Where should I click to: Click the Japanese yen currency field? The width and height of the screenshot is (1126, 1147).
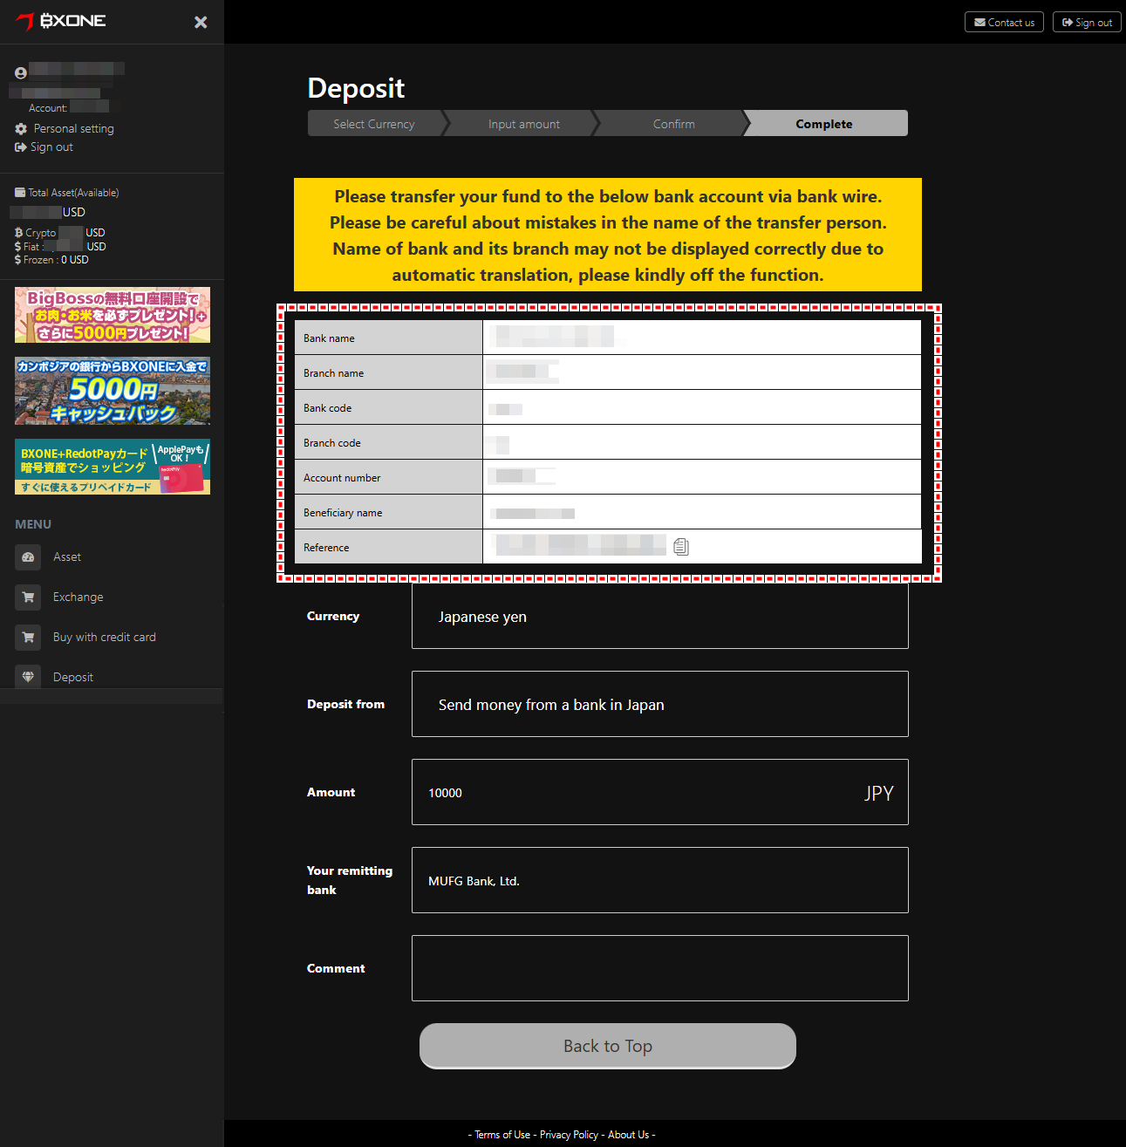pyautogui.click(x=659, y=617)
